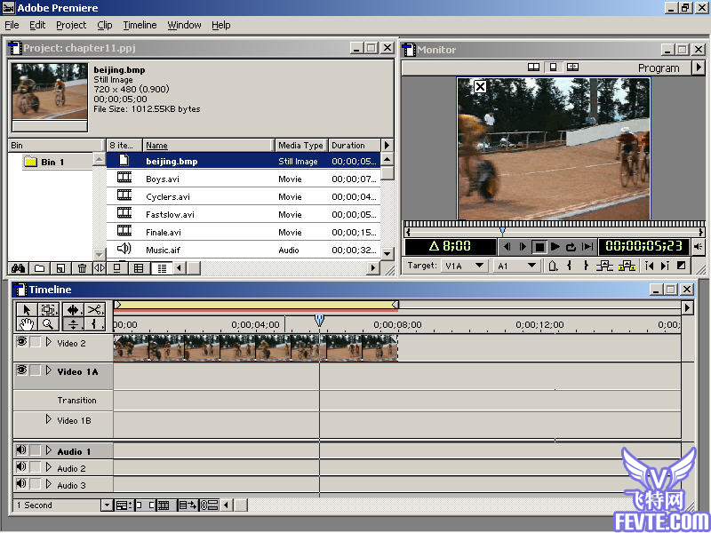Expand the Audio 2 track triangle
Screen dimensions: 711x533
(x=49, y=467)
